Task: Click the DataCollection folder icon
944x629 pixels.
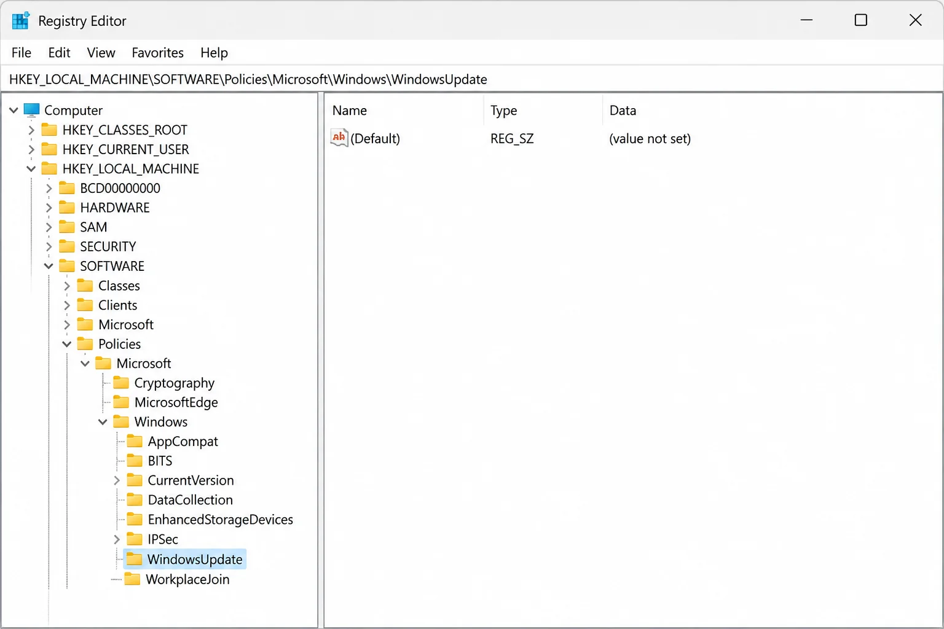Action: tap(135, 499)
